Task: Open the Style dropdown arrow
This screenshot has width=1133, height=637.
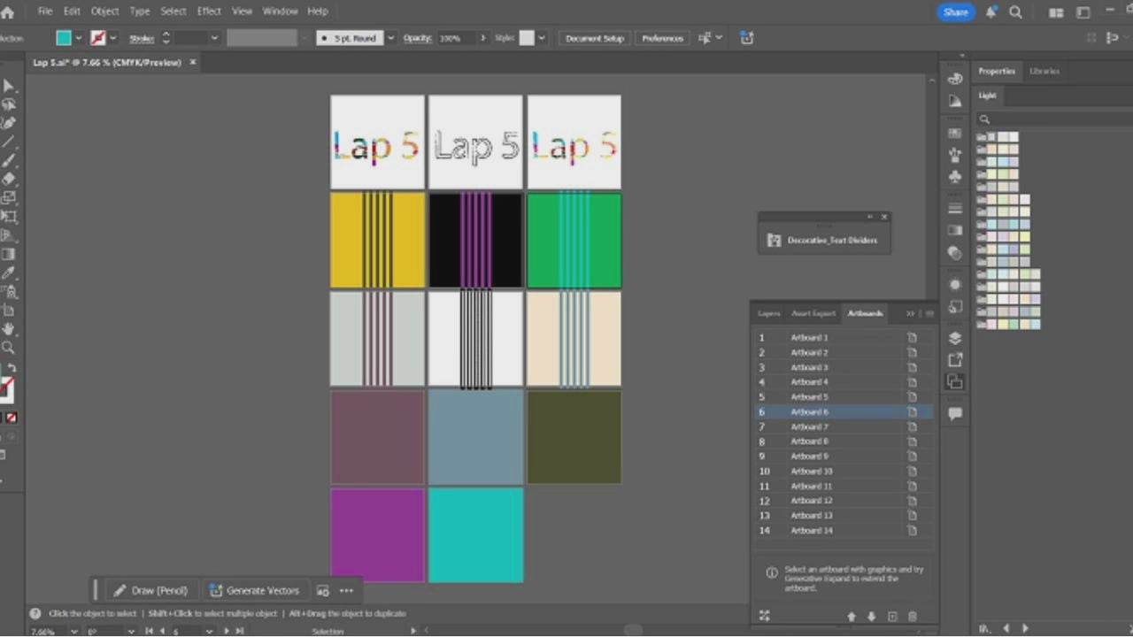Action: [542, 38]
